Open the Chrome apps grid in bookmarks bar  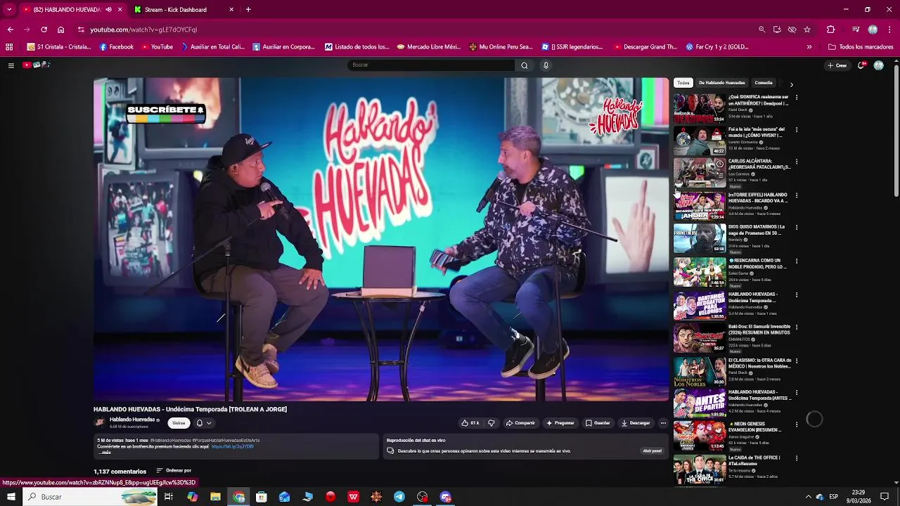(x=9, y=47)
